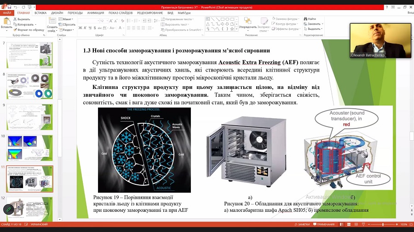Switch to Reading view icon in status bar
The width and height of the screenshot is (414, 232).
coord(356,224)
